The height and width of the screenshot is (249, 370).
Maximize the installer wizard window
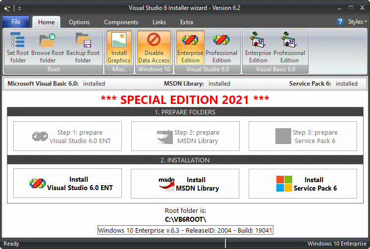click(351, 7)
